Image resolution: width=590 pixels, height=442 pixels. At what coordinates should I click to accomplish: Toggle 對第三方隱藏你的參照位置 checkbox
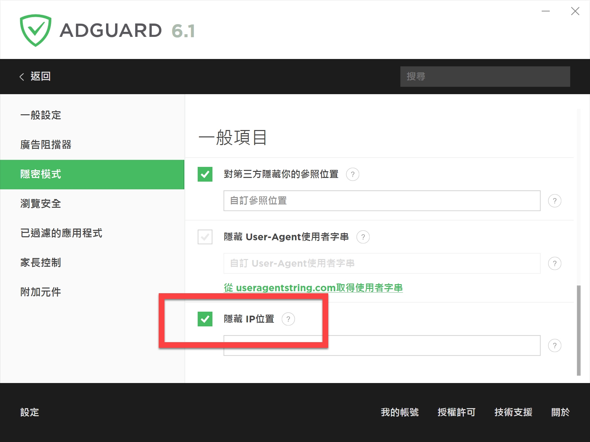point(205,174)
